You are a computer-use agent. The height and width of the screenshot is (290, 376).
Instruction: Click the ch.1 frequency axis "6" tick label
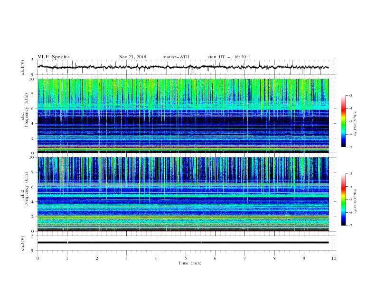33,109
